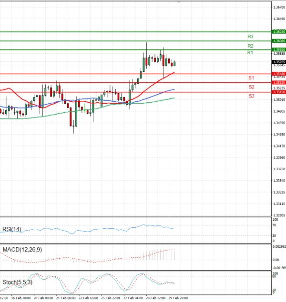Click the 1.33540 price axis value
The image size is (286, 302).
pyautogui.click(x=279, y=181)
